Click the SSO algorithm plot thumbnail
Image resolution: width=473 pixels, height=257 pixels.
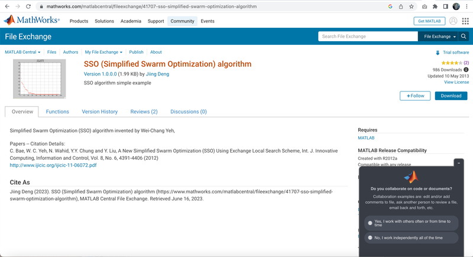point(39,79)
